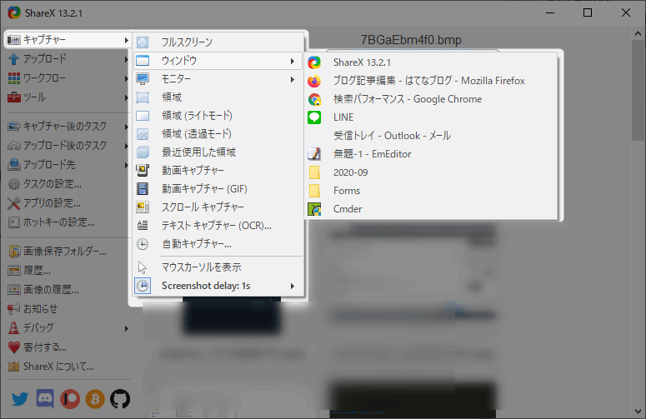Expand the キャプチャー submenu arrow
The height and width of the screenshot is (419, 646).
click(126, 40)
